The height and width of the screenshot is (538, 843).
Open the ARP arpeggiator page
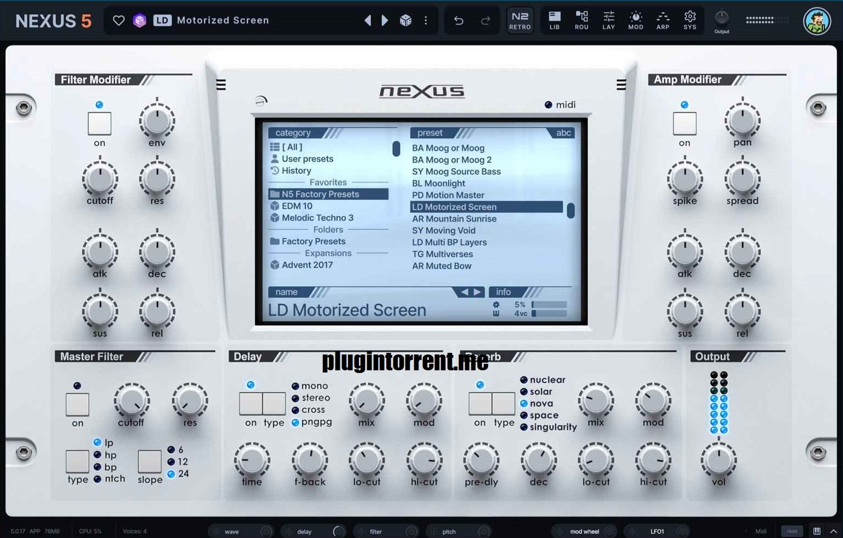(663, 21)
